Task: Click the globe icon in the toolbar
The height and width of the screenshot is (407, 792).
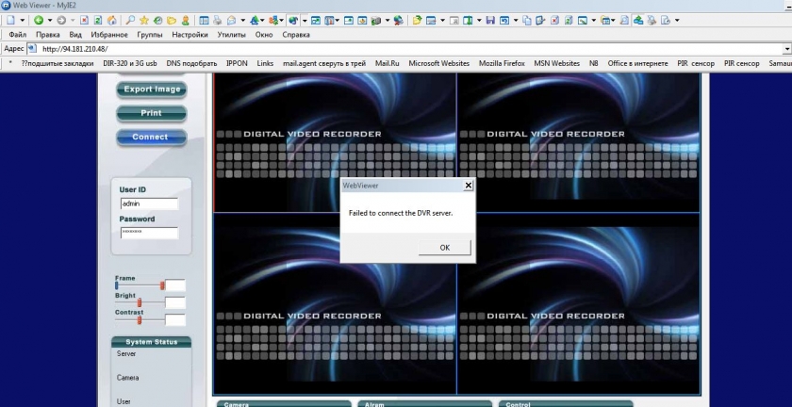Action: tap(293, 20)
